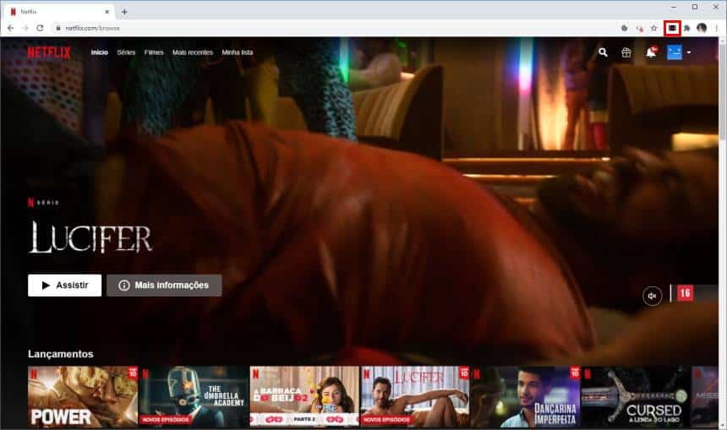Mute/unmute the Lucifer trailer audio
727x430 pixels.
coord(653,296)
